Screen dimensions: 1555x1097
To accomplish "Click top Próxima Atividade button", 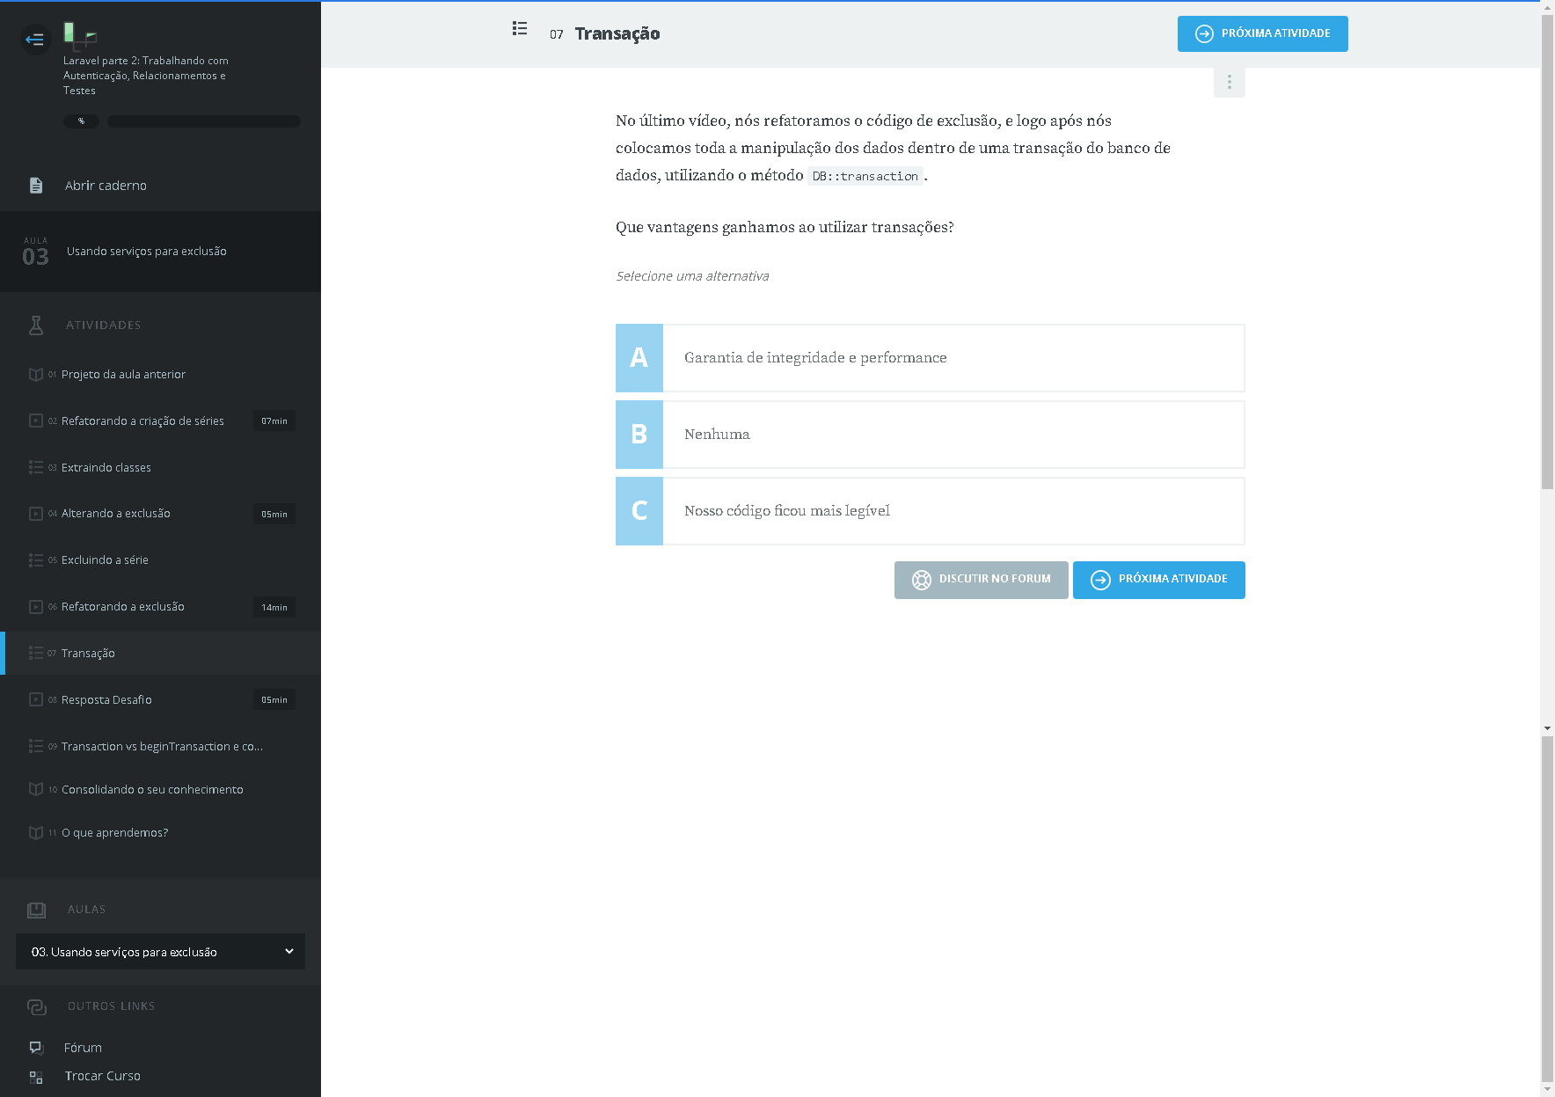I will click(x=1262, y=34).
